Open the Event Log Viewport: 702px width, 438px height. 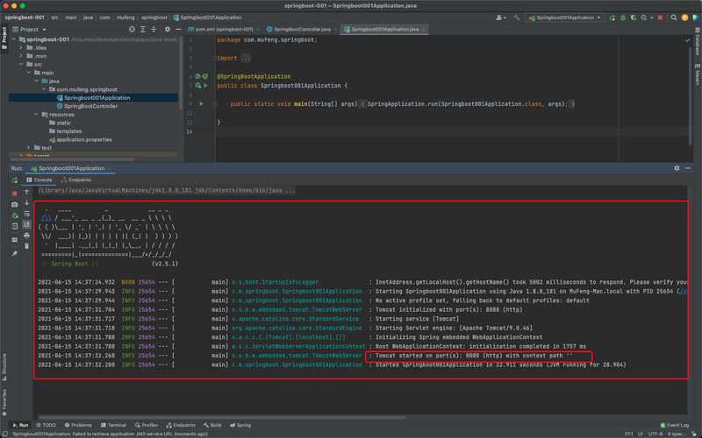pyautogui.click(x=675, y=425)
